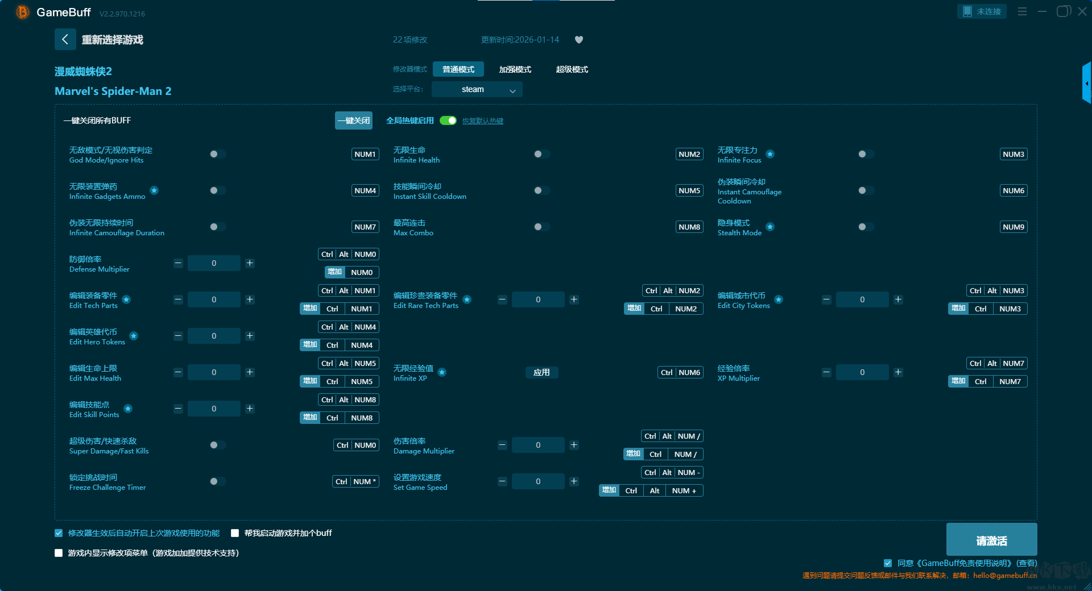Check the launch game and add buff checkbox

tap(235, 533)
